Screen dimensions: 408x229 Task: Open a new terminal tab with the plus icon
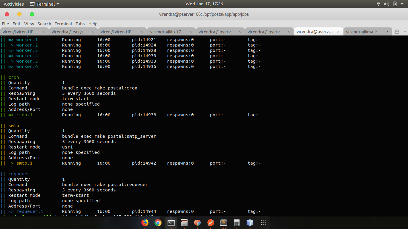coord(396,31)
